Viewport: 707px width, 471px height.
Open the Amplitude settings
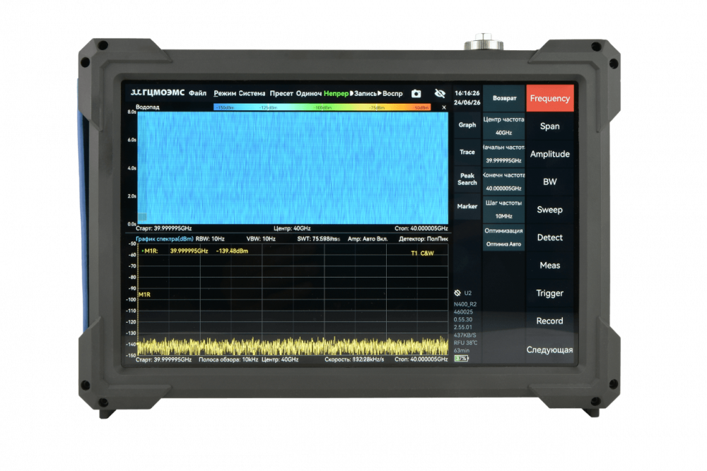tap(549, 154)
